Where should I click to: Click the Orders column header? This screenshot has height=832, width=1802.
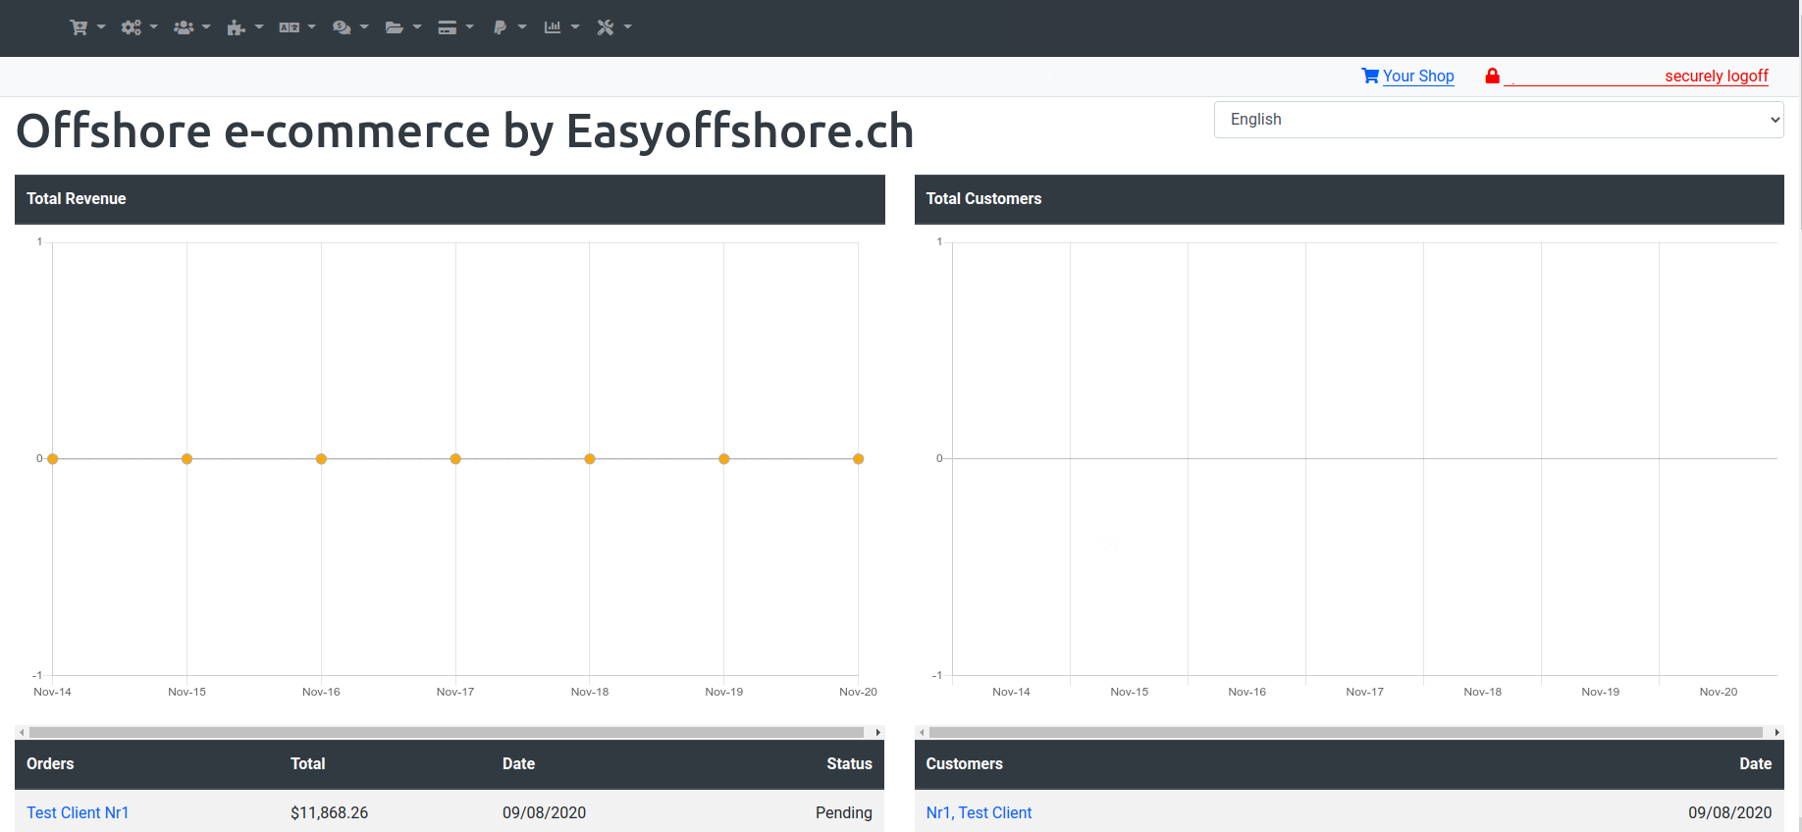coord(50,763)
